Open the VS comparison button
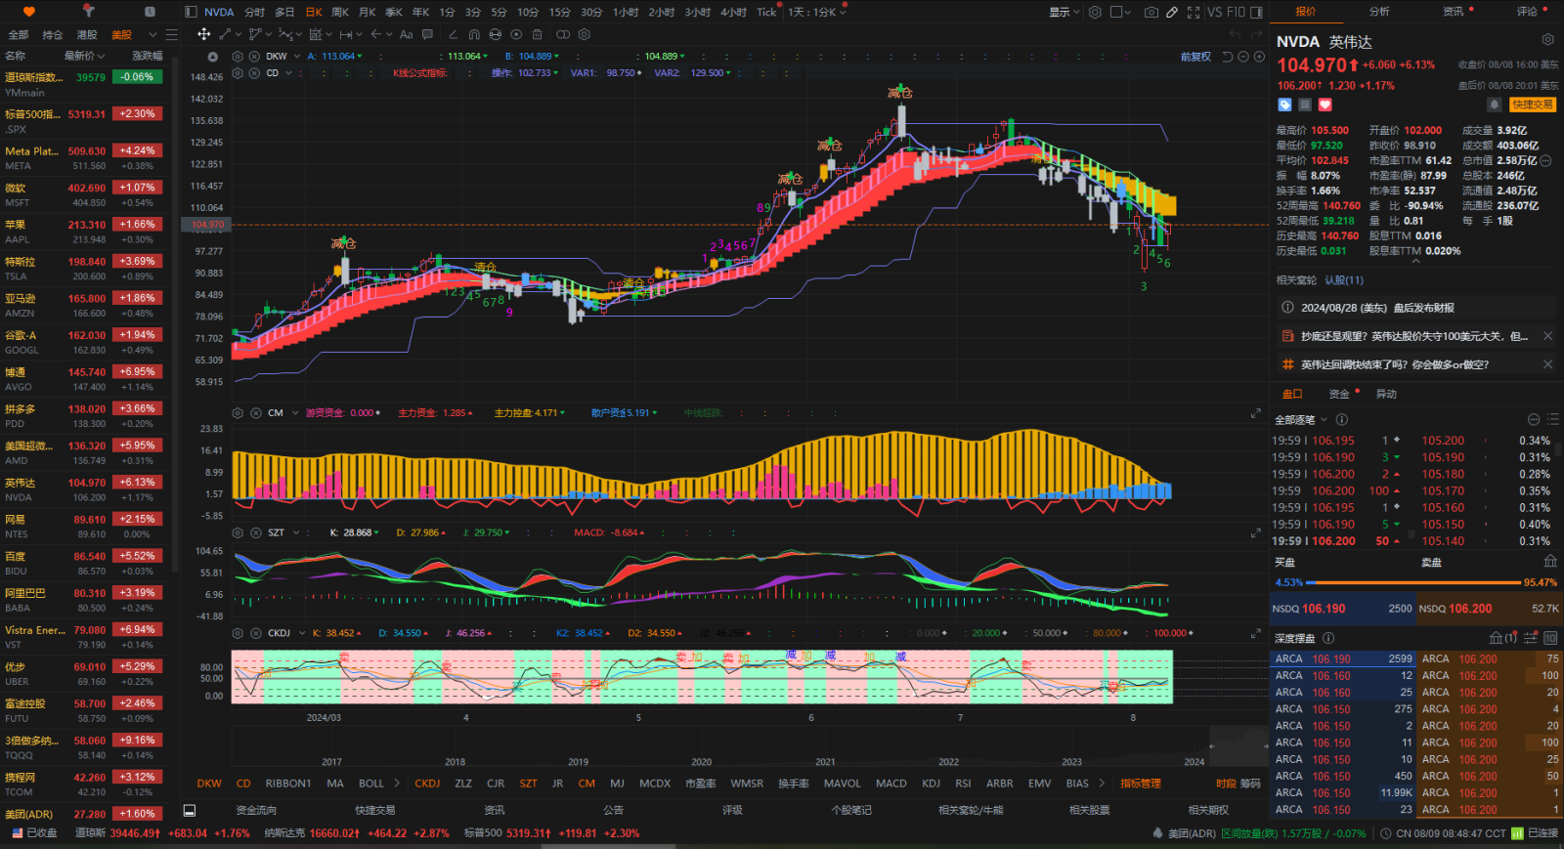 1215,12
